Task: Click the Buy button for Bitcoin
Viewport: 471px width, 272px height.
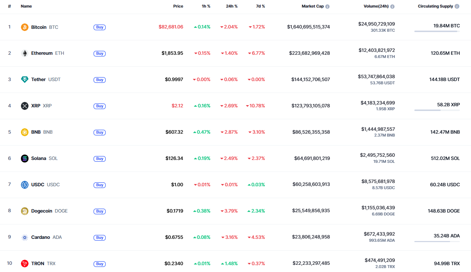Action: (x=99, y=27)
